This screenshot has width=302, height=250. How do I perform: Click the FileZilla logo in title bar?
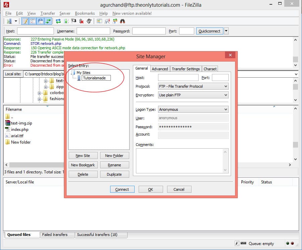tap(6, 5)
